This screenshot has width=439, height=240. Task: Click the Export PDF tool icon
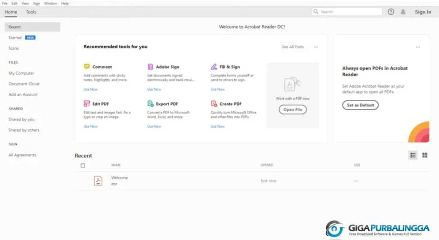tap(150, 103)
